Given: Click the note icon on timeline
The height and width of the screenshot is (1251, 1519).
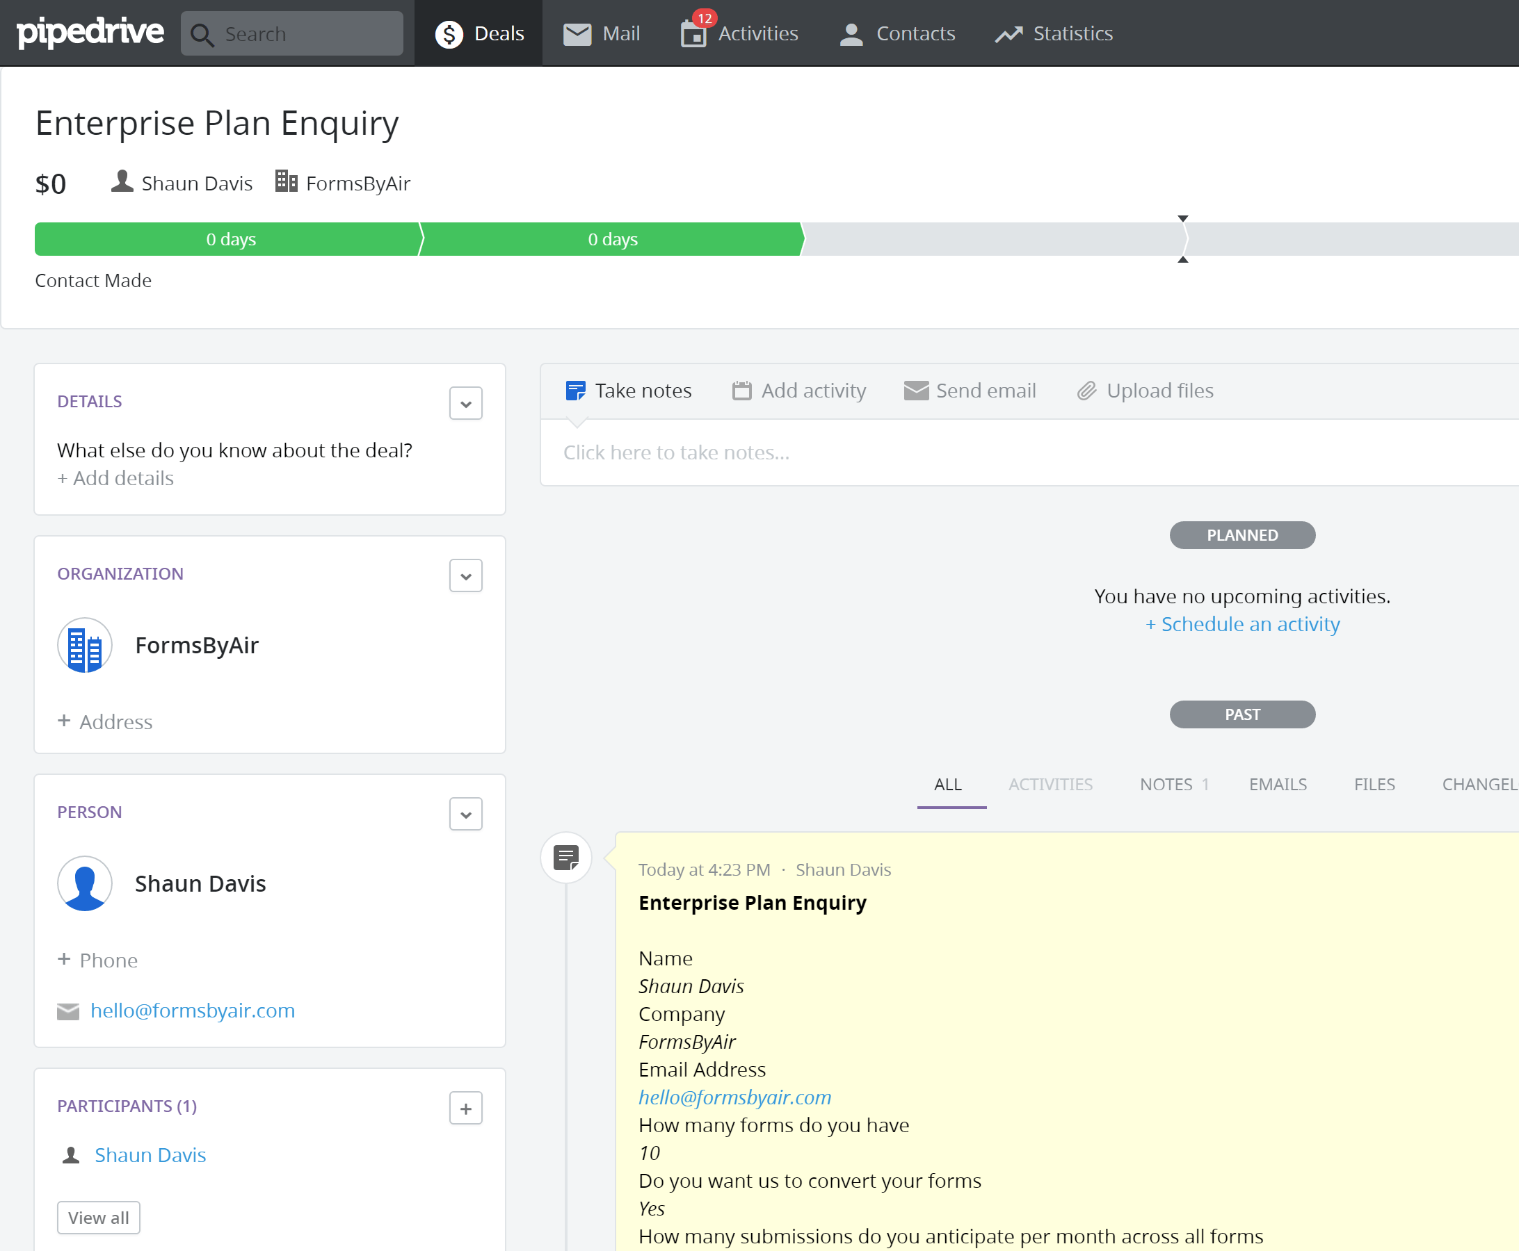Looking at the screenshot, I should click(x=566, y=858).
